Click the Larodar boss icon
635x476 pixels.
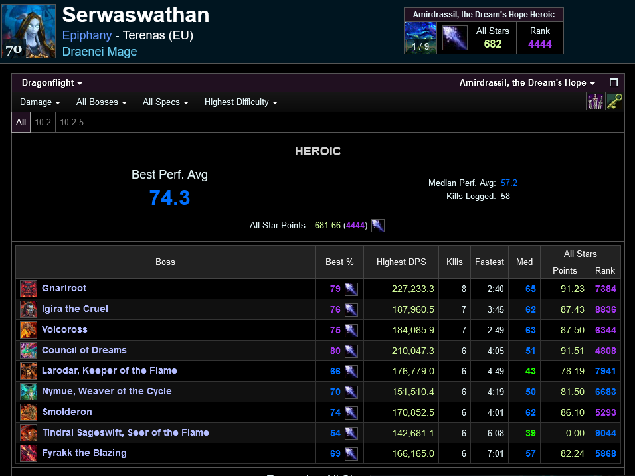click(x=29, y=371)
